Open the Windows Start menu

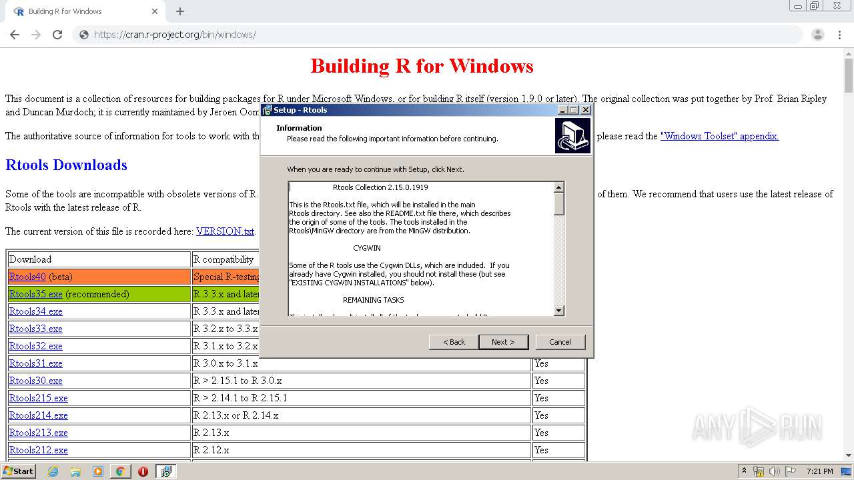coord(18,471)
